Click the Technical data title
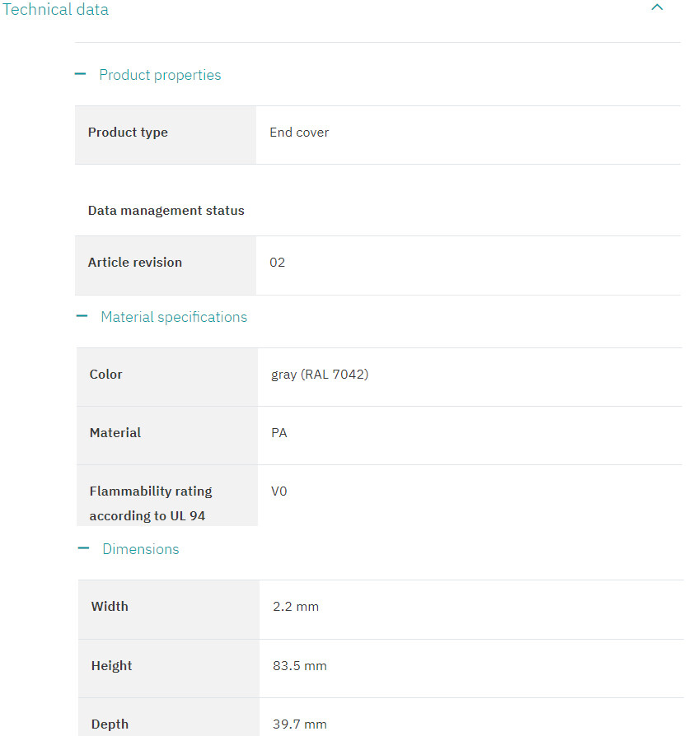This screenshot has height=736, width=688. tap(55, 9)
